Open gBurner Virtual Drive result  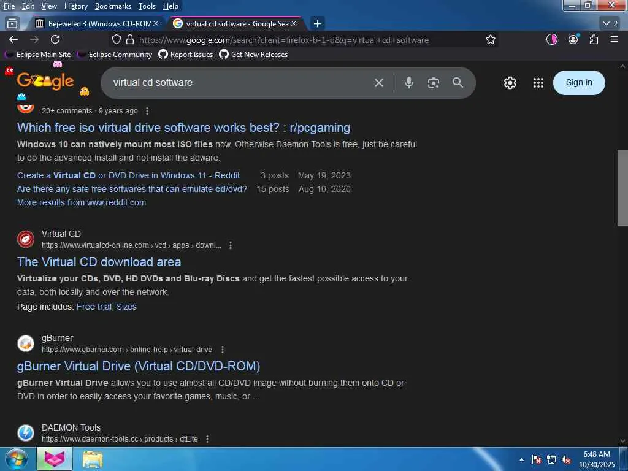coord(139,366)
